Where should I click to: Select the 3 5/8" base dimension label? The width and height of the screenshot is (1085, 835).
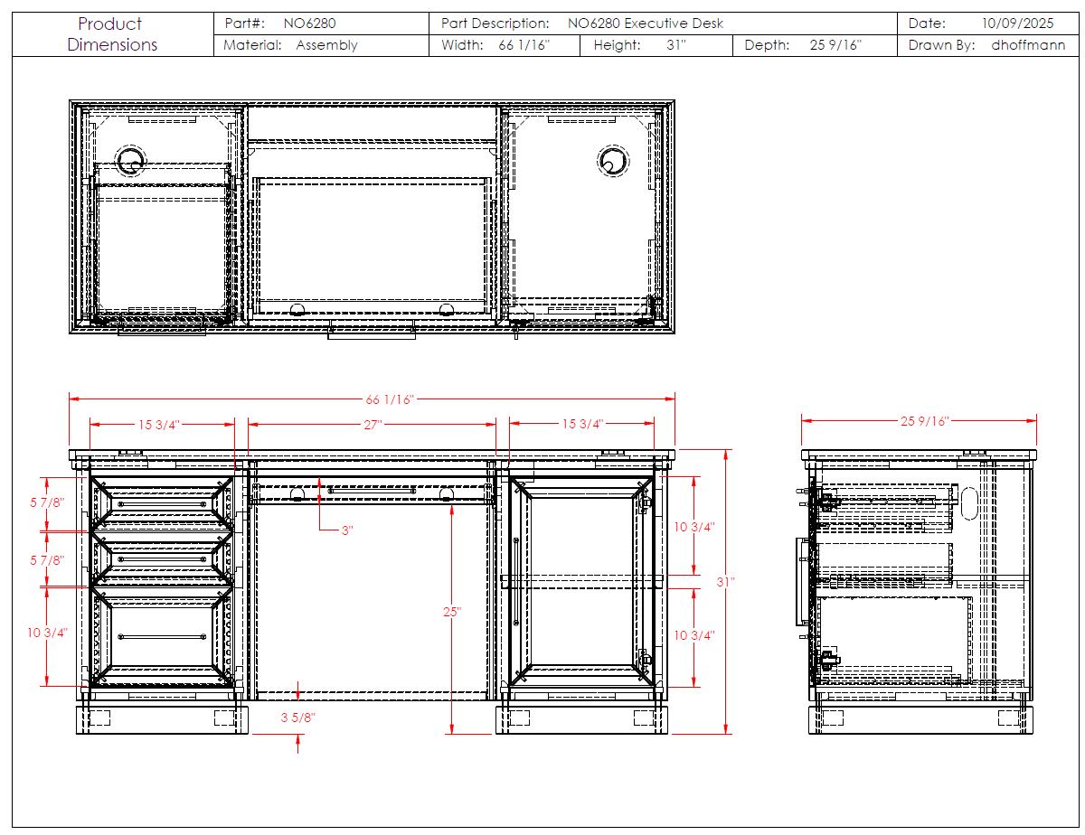[297, 718]
